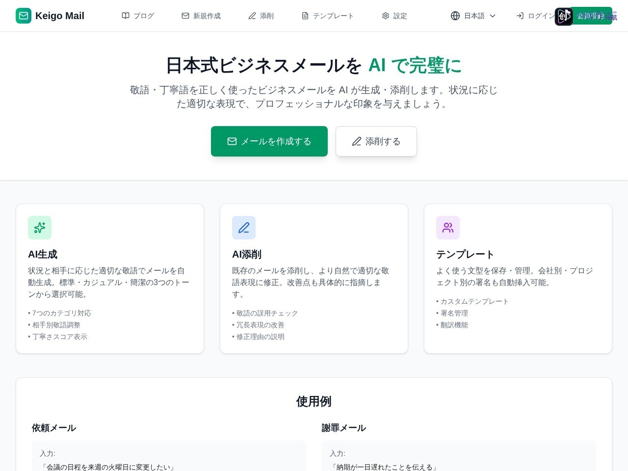Click the 納期が一日遅れたことを伝える example text
Image resolution: width=628 pixels, height=471 pixels.
[384, 467]
